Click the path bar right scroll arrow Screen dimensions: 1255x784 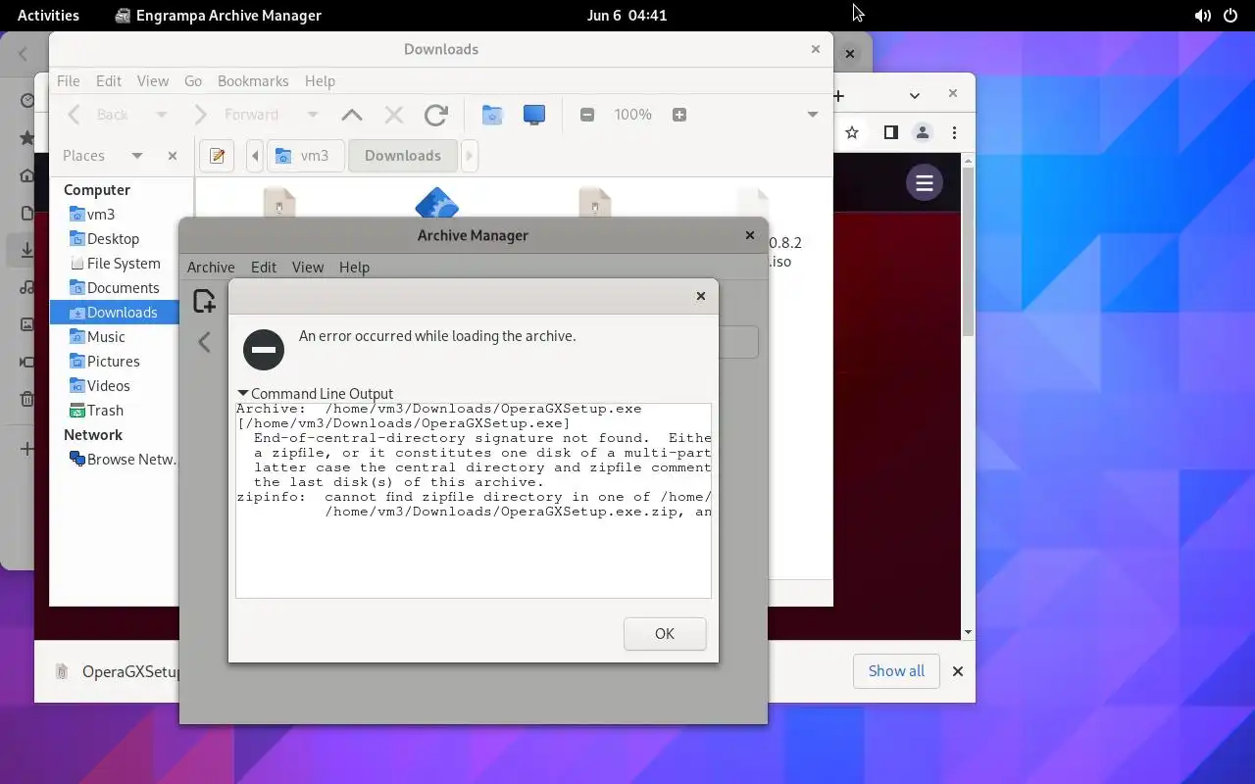tap(469, 156)
